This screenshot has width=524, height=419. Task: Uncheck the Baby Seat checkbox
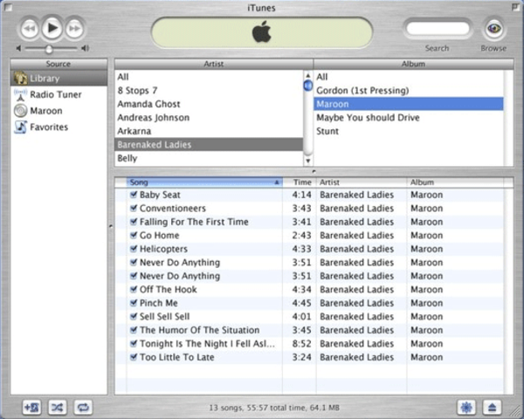pos(134,195)
